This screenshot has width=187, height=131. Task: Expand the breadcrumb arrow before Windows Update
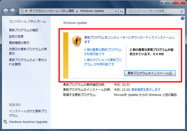[x=77, y=11]
